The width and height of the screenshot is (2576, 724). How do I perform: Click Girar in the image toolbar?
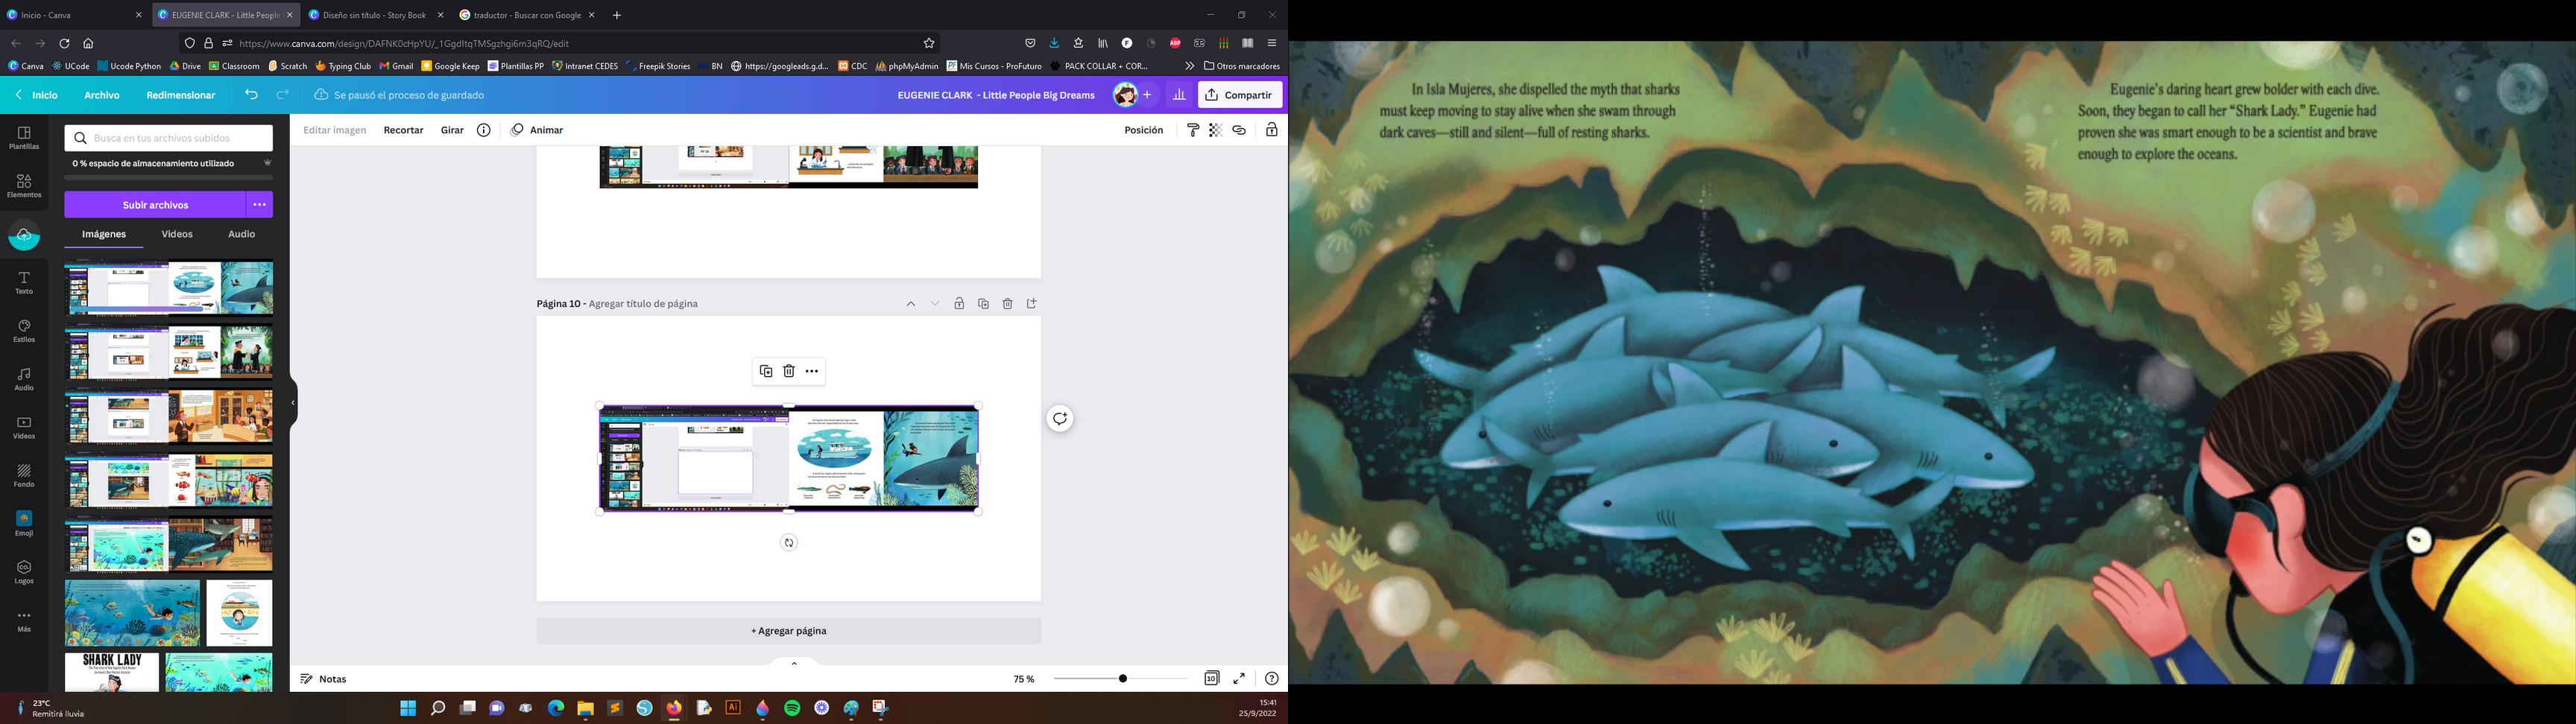click(x=452, y=130)
